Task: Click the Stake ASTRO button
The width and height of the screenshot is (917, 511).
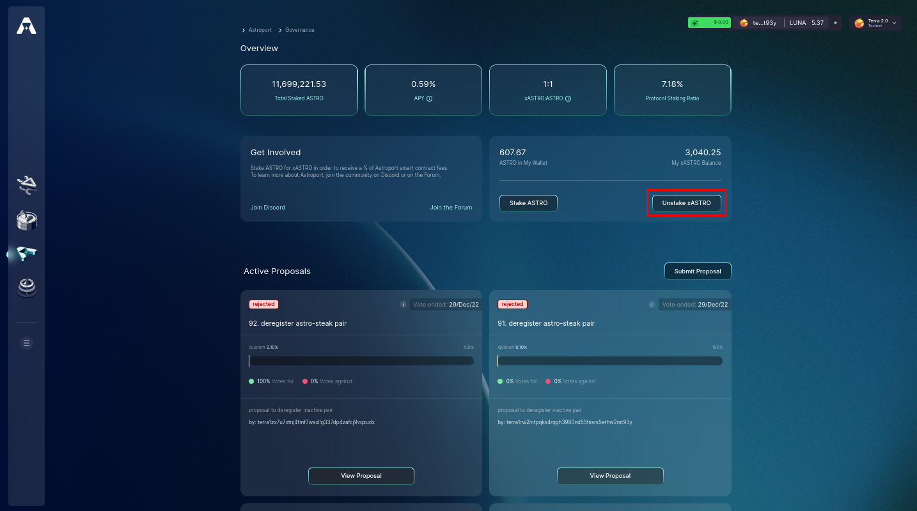Action: pyautogui.click(x=528, y=203)
